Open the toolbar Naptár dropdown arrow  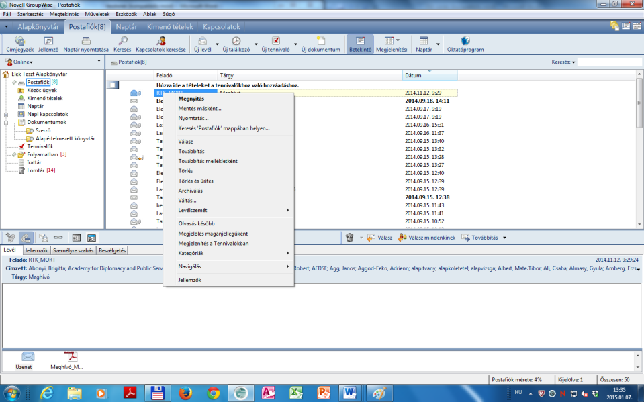click(438, 44)
